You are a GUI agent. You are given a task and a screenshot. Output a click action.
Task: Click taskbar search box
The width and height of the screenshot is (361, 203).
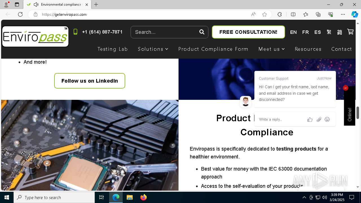(54, 197)
